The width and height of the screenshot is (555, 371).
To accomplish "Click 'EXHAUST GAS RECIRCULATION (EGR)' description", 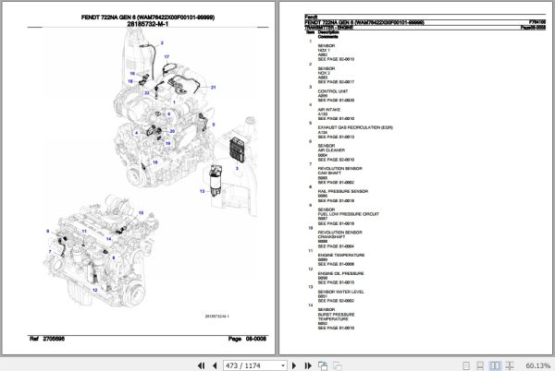I will (355, 127).
